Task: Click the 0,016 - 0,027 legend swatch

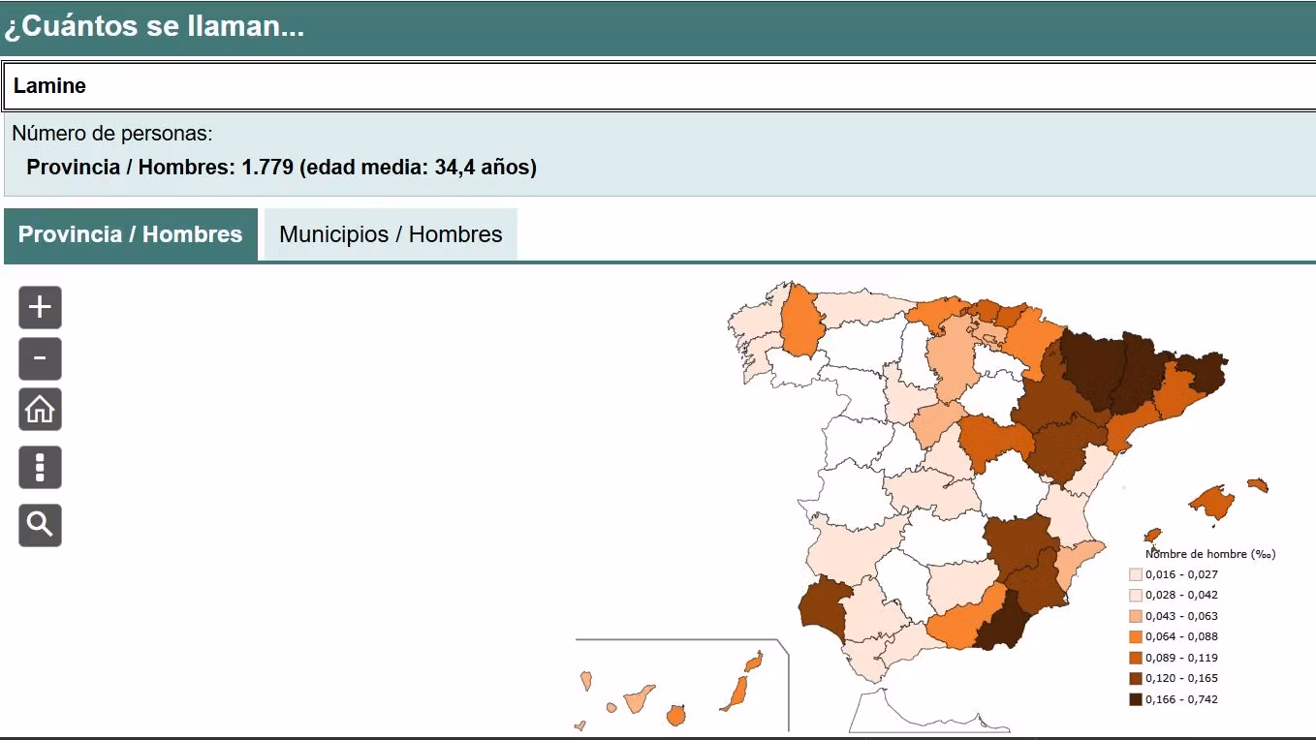Action: pyautogui.click(x=1136, y=574)
